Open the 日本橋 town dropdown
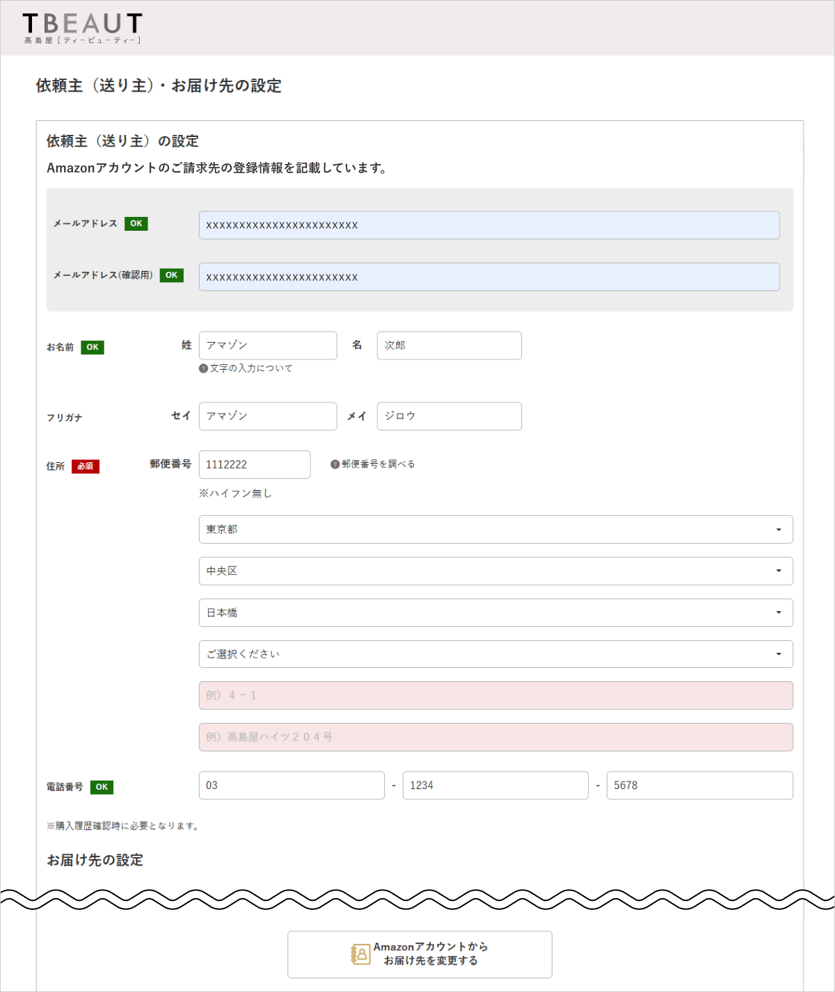The height and width of the screenshot is (992, 835). click(495, 612)
